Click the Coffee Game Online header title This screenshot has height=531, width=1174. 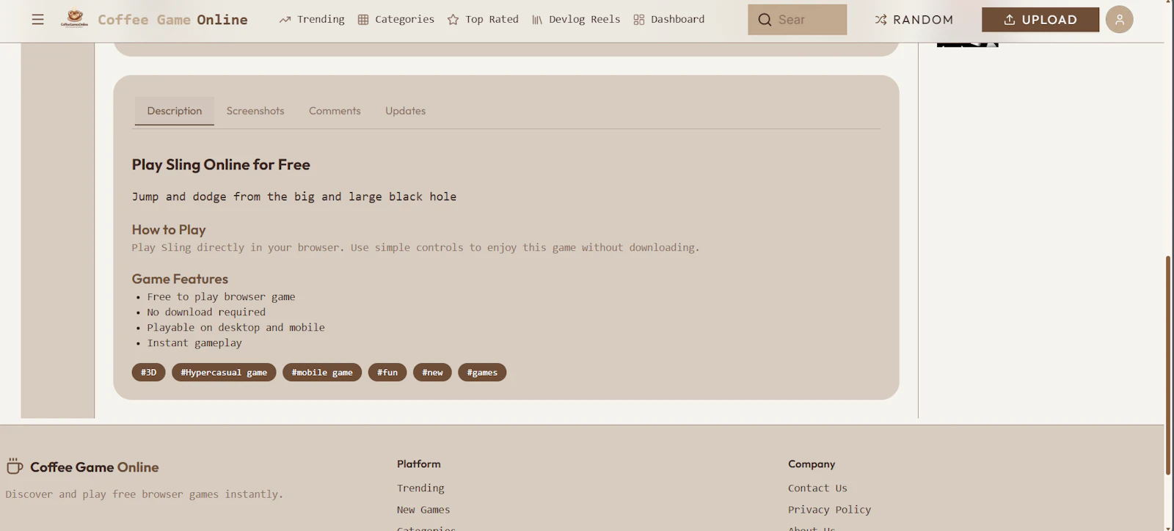172,20
